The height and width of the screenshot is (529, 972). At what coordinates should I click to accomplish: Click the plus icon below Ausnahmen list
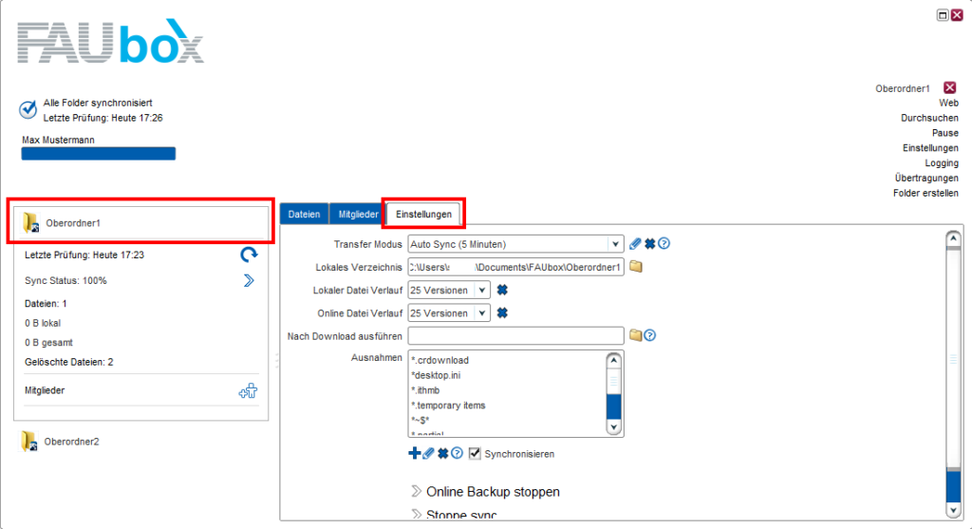click(414, 454)
